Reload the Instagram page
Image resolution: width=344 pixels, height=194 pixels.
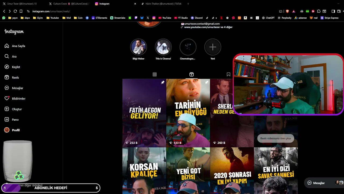coord(15,11)
